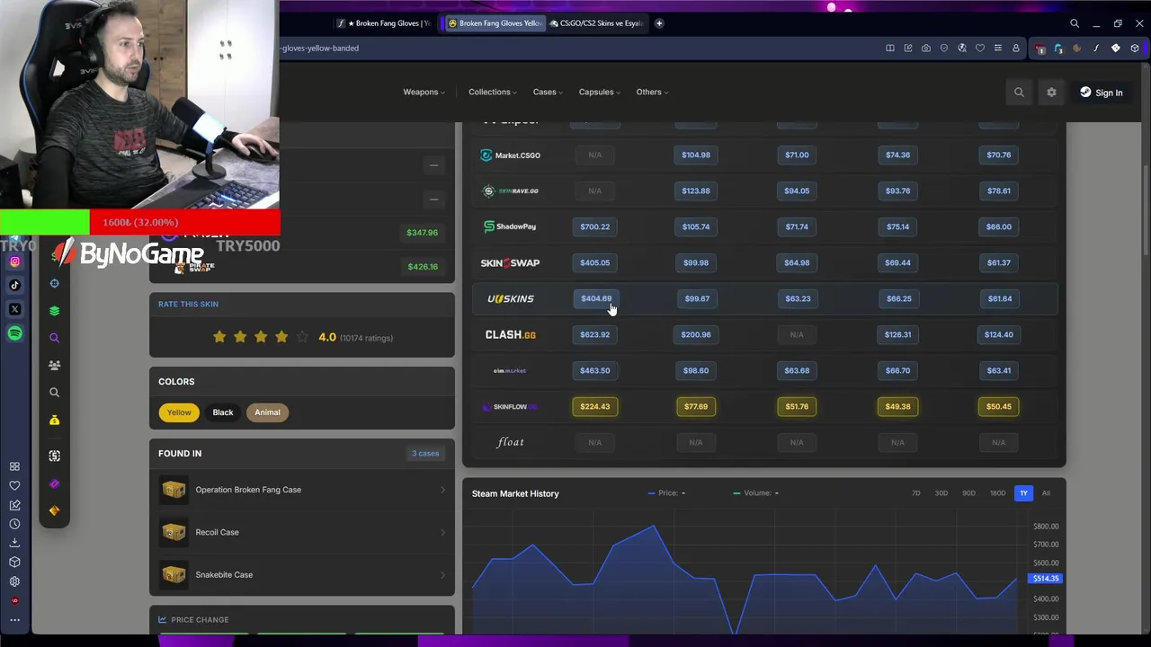The width and height of the screenshot is (1151, 647).
Task: Switch to the Broken Fang Gloves Yellow tab
Action: coord(495,23)
